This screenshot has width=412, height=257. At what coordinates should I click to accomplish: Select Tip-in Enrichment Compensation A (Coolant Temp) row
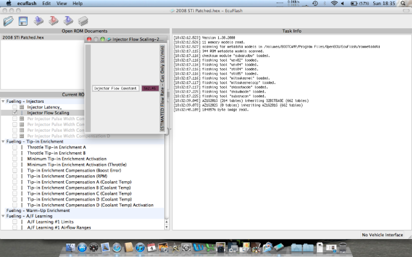click(79, 182)
